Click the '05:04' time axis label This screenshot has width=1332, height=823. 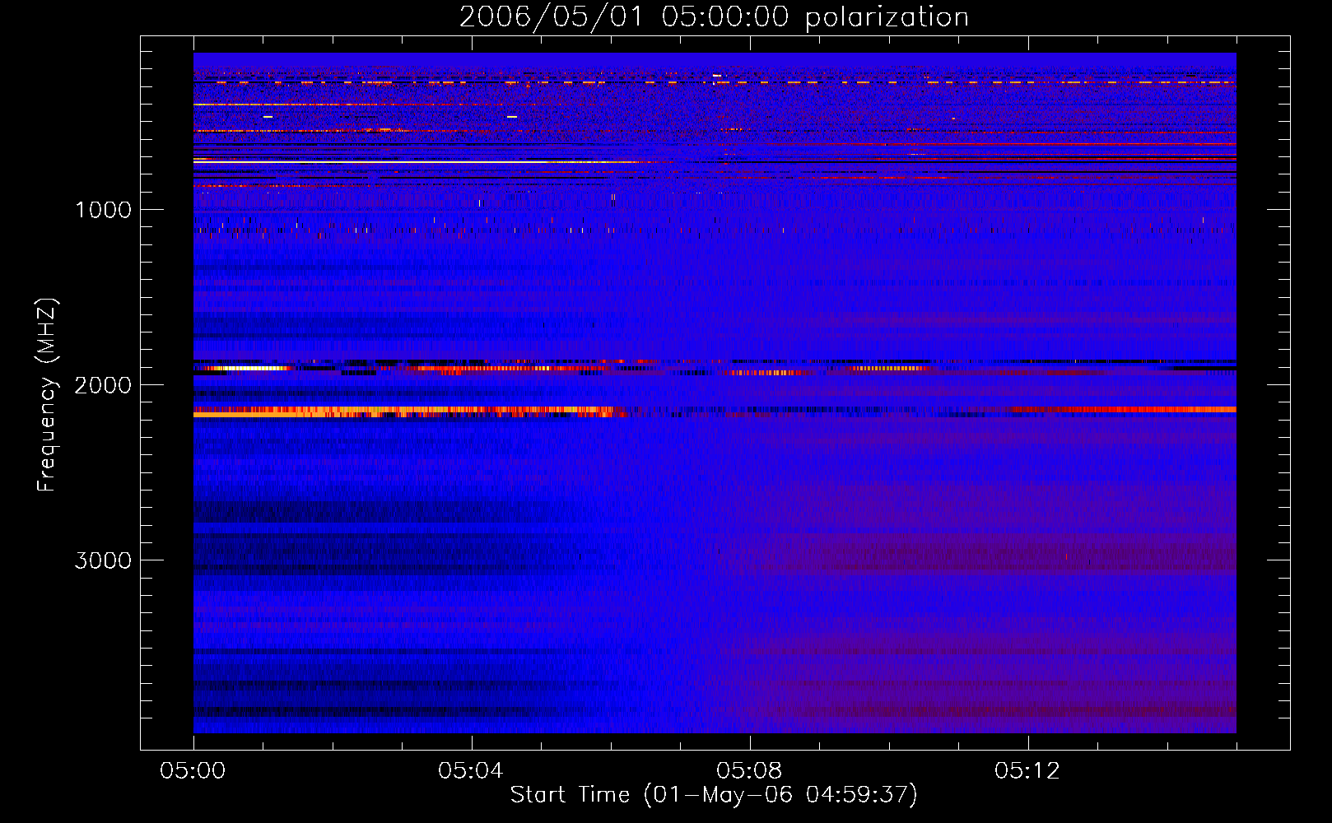471,771
